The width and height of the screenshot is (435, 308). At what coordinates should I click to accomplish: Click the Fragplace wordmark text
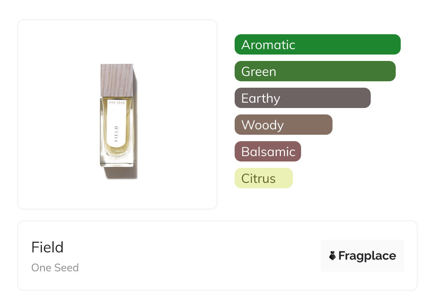point(367,256)
